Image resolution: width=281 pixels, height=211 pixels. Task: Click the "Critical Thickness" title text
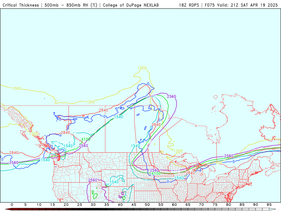pyautogui.click(x=21, y=5)
